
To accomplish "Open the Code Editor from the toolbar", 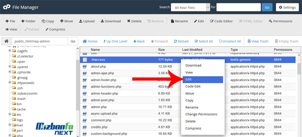I will coord(222,21).
